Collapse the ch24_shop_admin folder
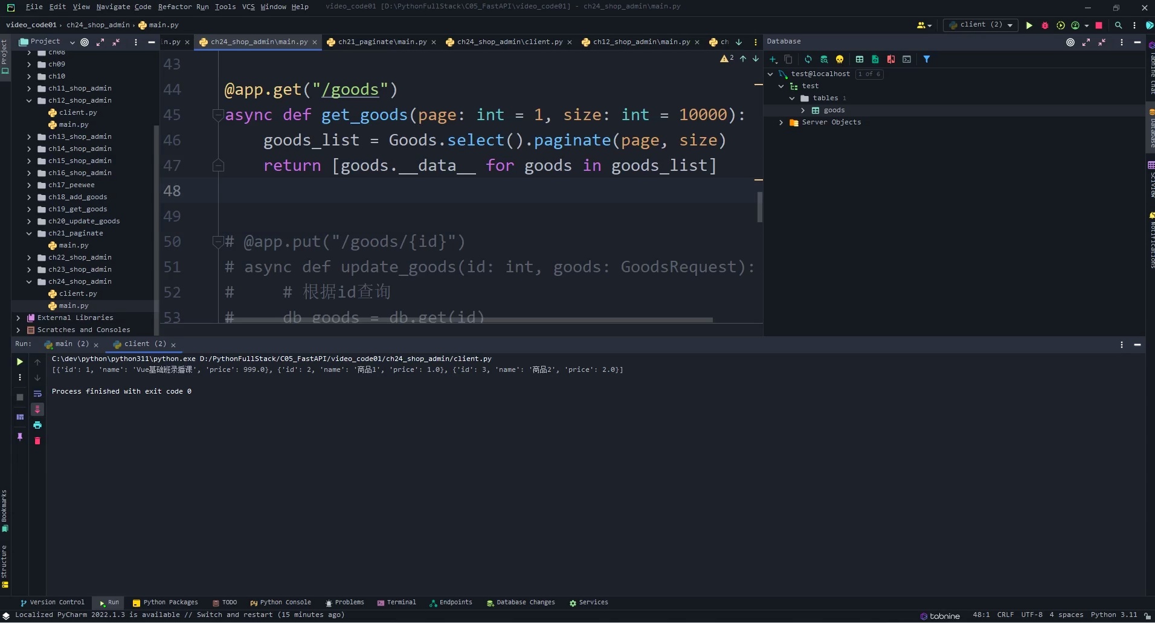Viewport: 1155px width, 623px height. 28,281
